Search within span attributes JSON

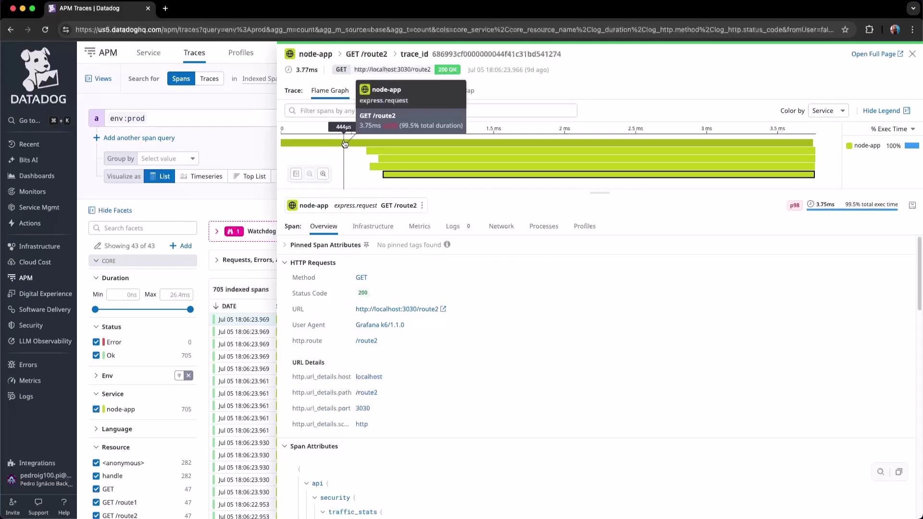(x=881, y=472)
